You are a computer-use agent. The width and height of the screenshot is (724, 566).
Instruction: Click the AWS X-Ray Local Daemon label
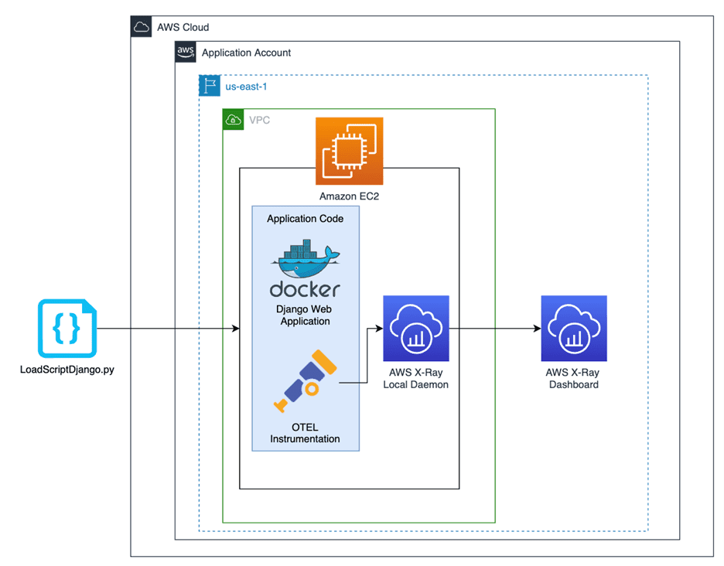(415, 379)
